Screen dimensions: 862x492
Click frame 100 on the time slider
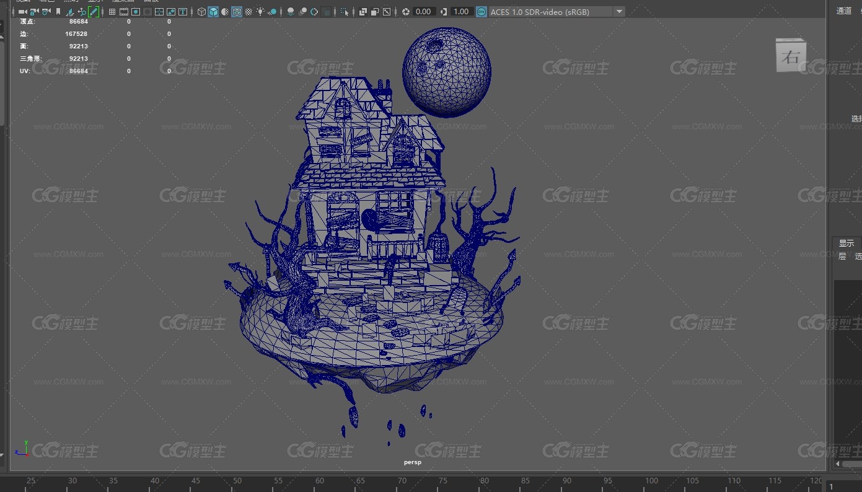click(651, 481)
